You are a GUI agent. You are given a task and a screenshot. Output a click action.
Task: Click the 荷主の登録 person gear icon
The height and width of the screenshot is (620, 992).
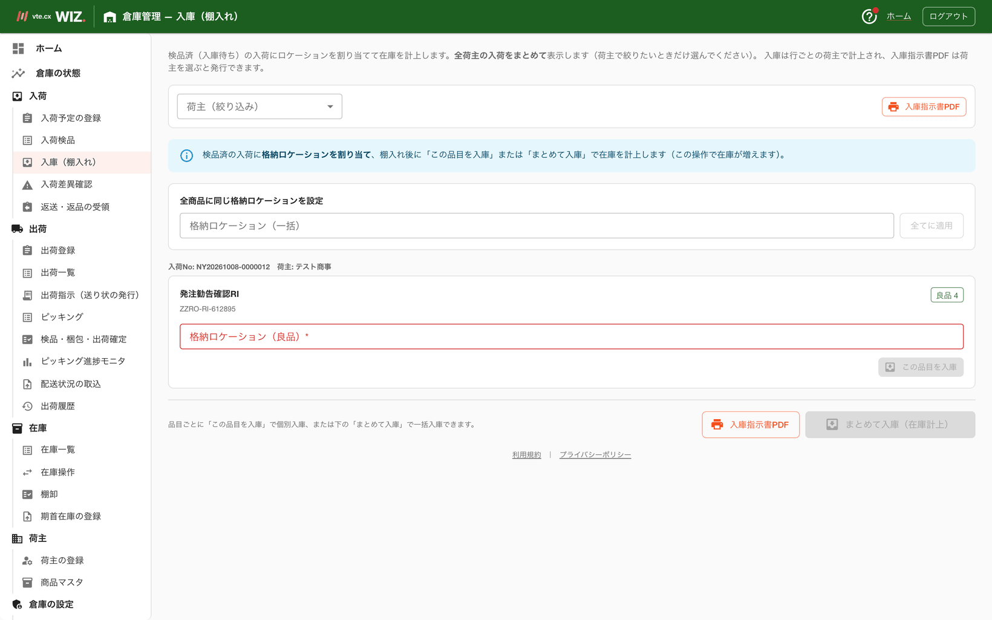click(x=27, y=561)
